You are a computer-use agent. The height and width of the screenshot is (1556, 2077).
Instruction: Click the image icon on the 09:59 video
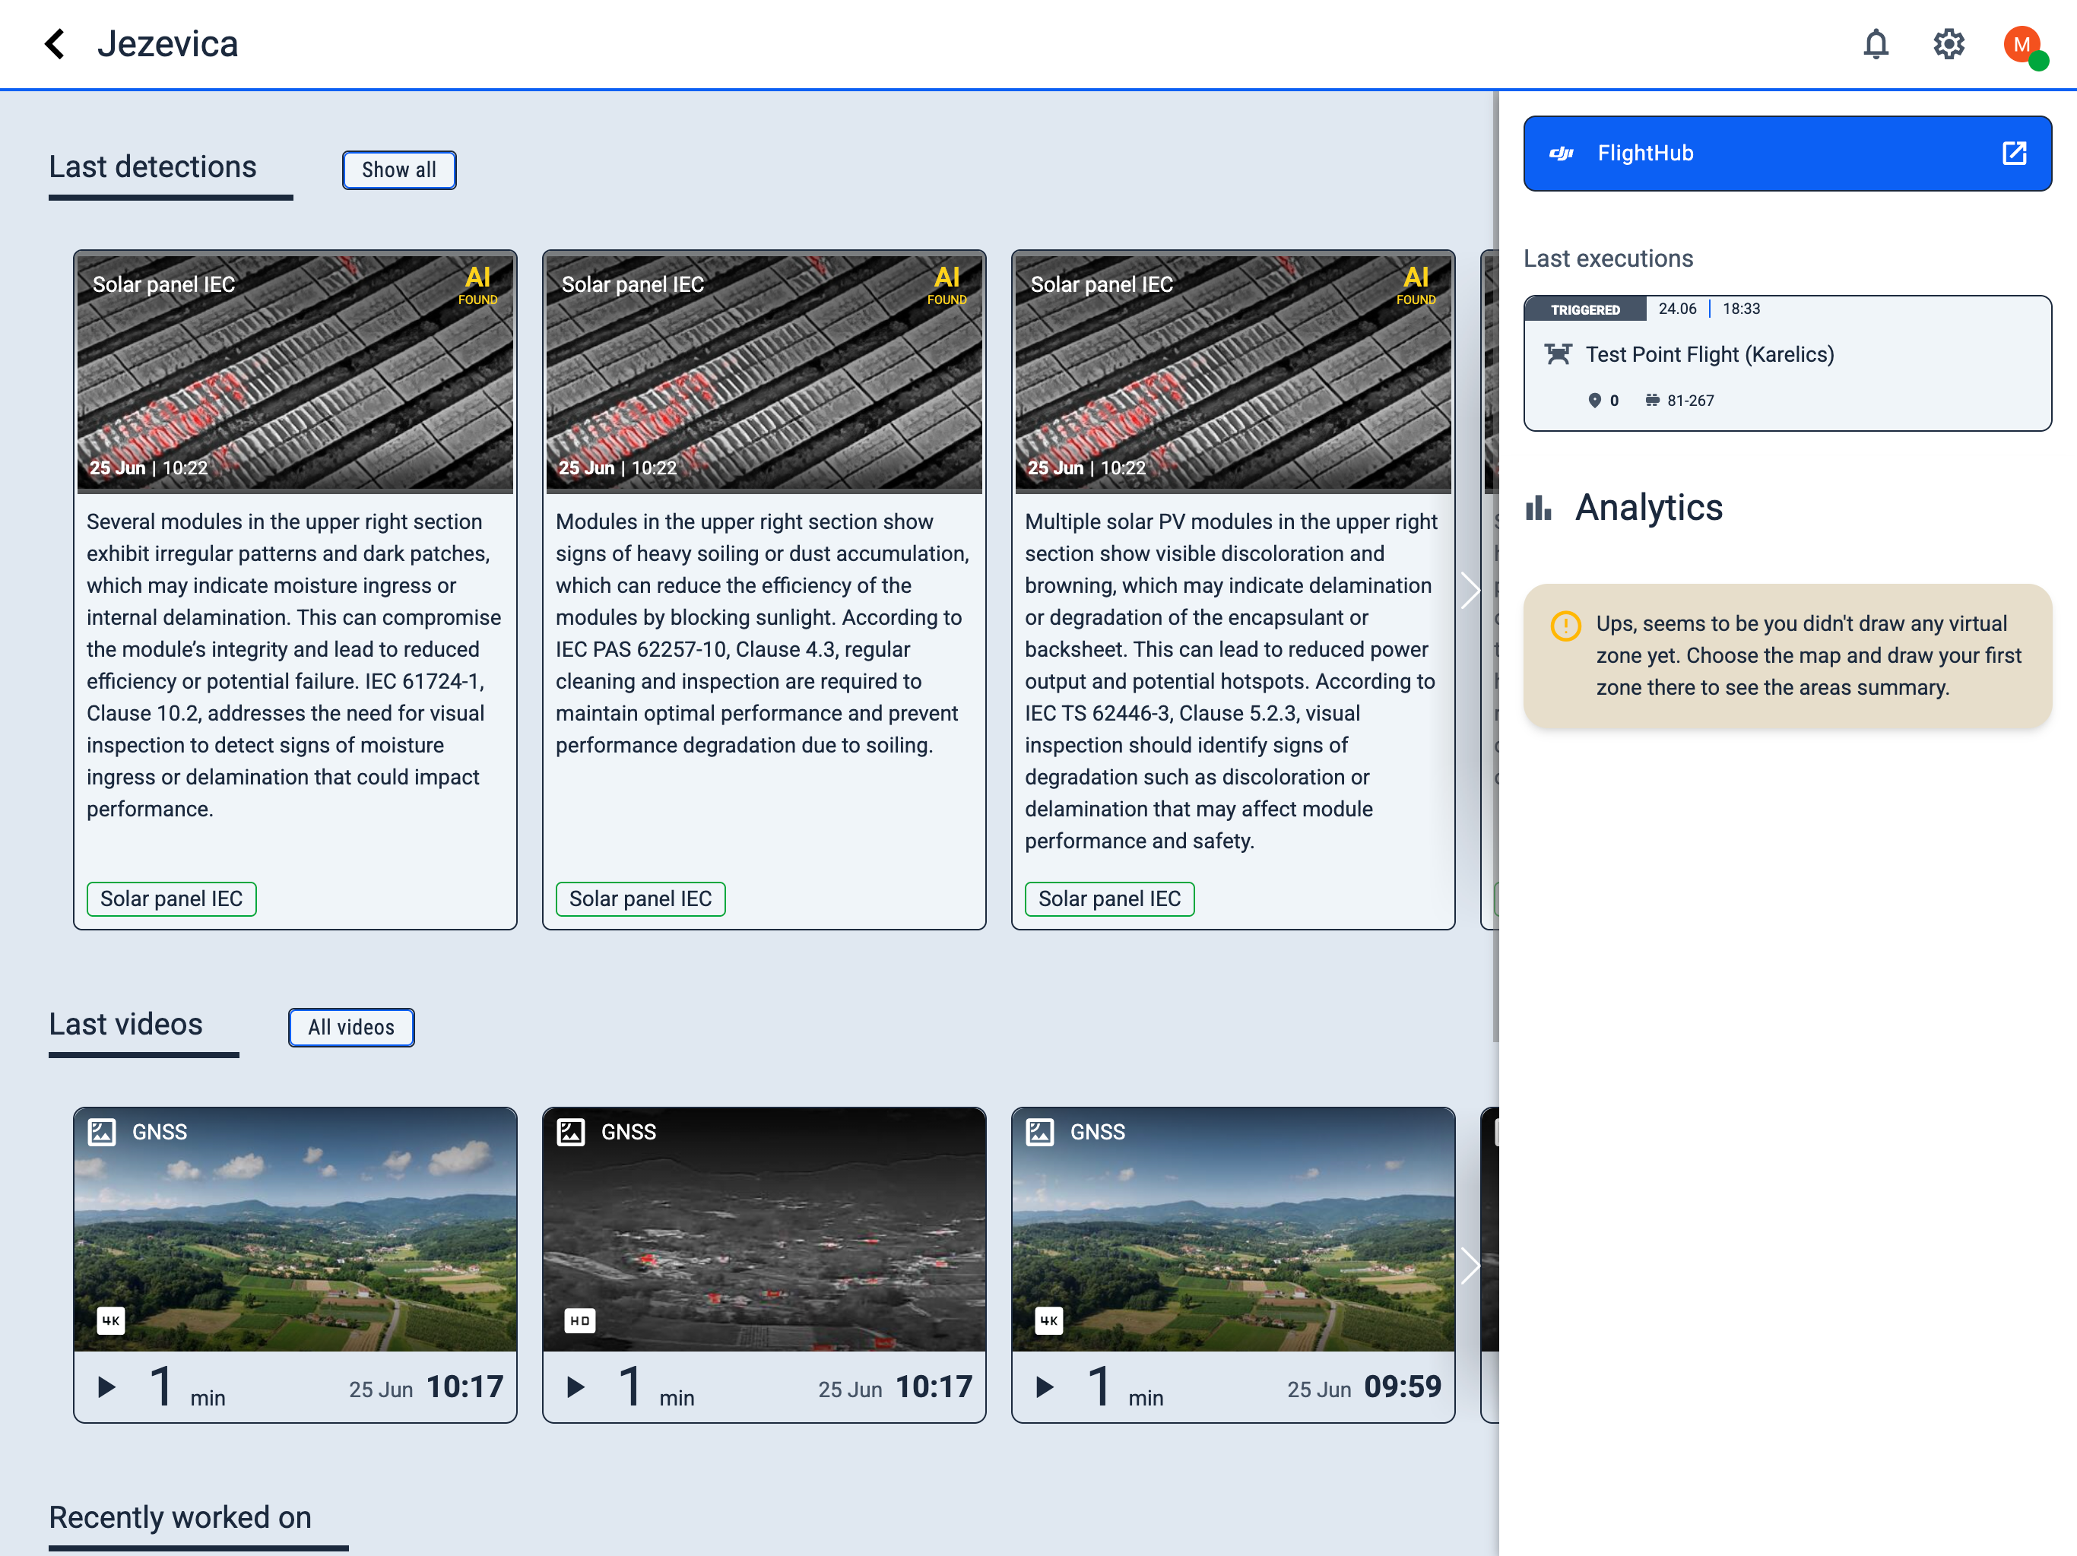coord(1039,1132)
